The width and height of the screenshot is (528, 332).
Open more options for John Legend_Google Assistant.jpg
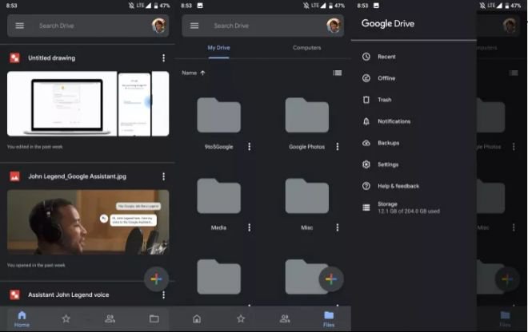[164, 176]
